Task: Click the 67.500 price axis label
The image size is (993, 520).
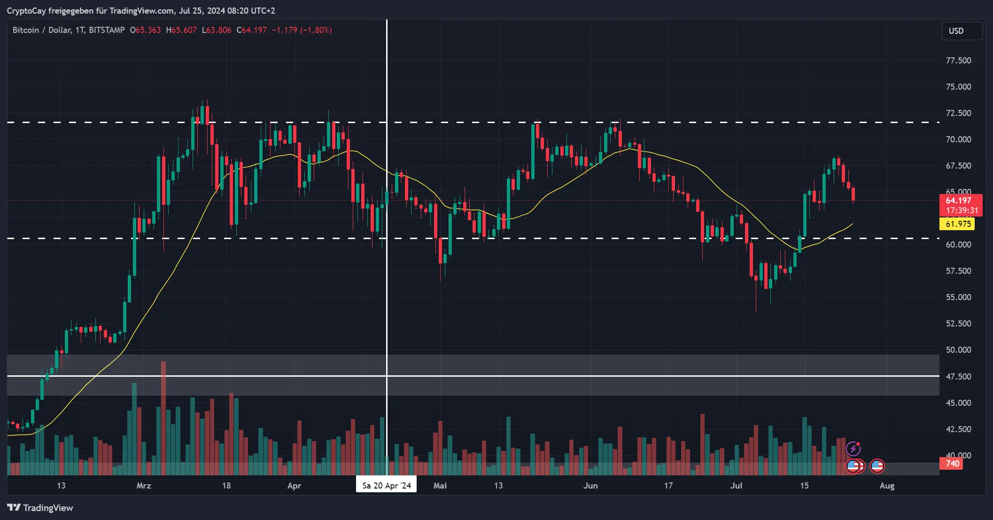Action: click(x=958, y=165)
